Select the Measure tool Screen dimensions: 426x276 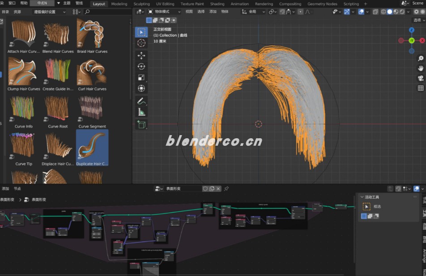[141, 112]
